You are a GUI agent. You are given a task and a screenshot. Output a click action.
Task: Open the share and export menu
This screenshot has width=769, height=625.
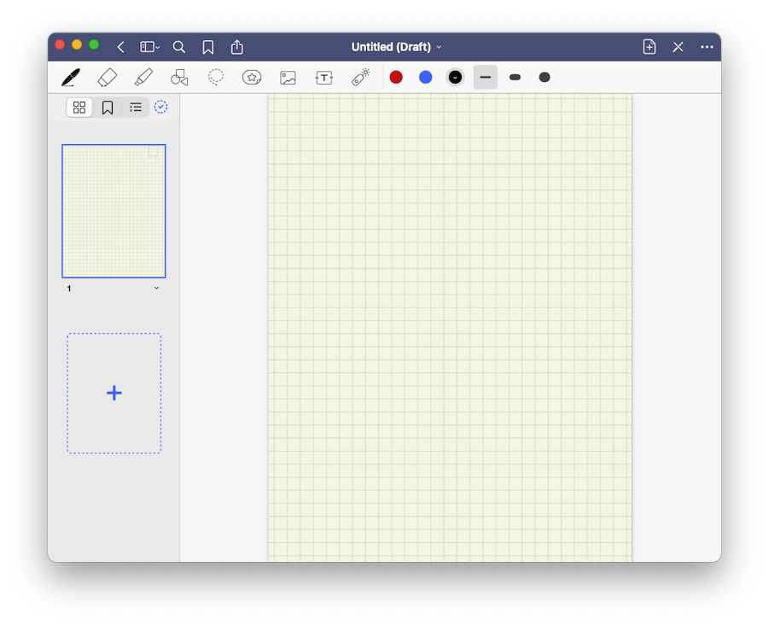tap(237, 47)
